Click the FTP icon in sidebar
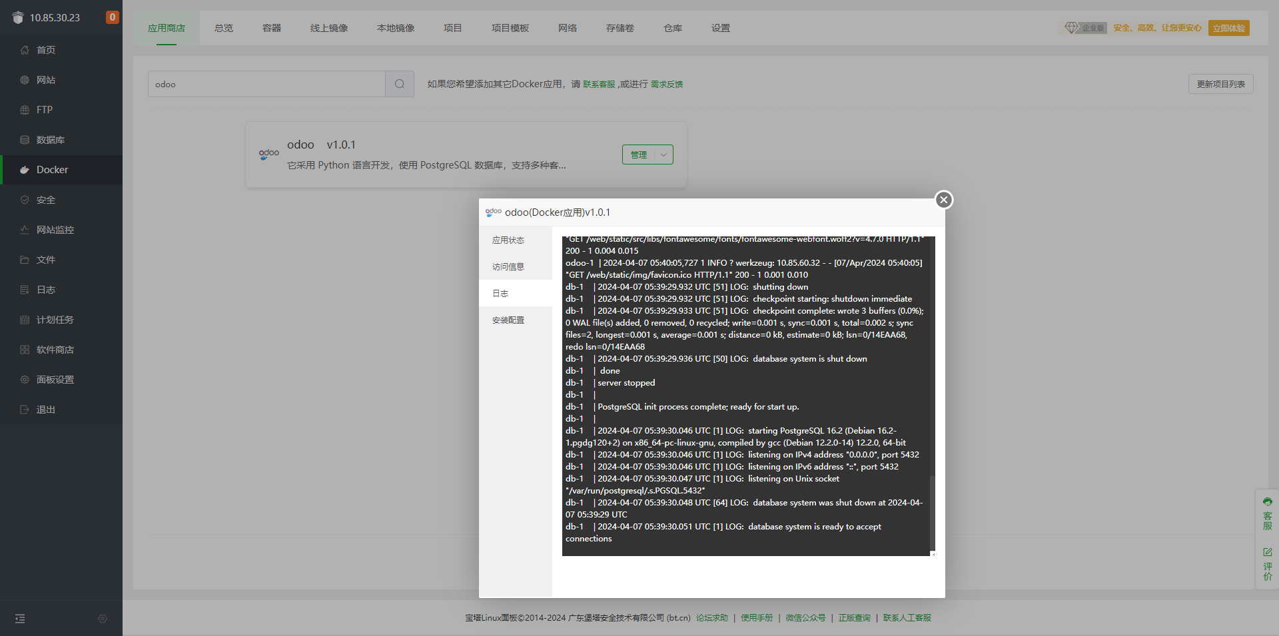 point(25,110)
